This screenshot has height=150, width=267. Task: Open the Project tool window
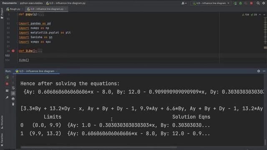coord(2,13)
